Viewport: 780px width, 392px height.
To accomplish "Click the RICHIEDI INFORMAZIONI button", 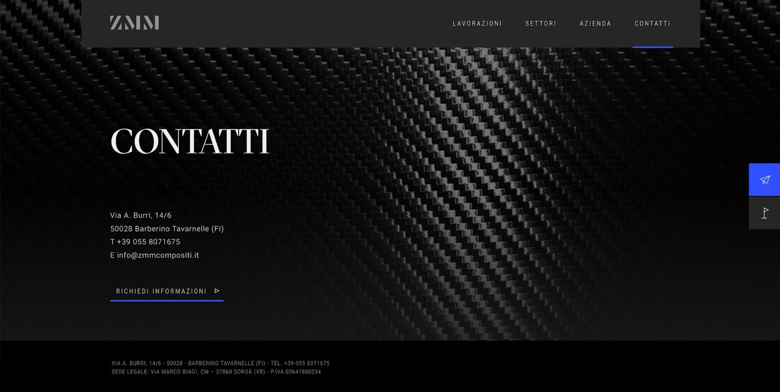I will (x=161, y=291).
